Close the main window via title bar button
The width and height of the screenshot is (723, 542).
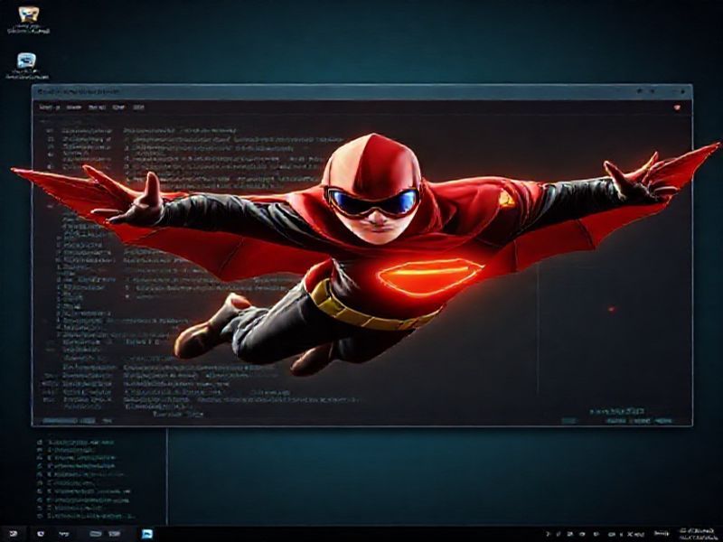coord(685,92)
